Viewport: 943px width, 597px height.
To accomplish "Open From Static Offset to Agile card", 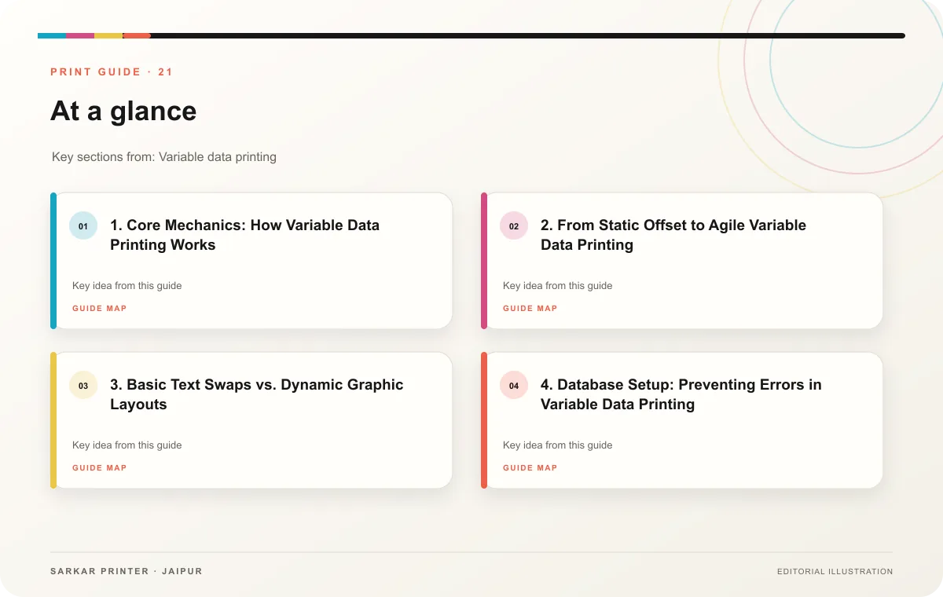I will click(x=673, y=235).
